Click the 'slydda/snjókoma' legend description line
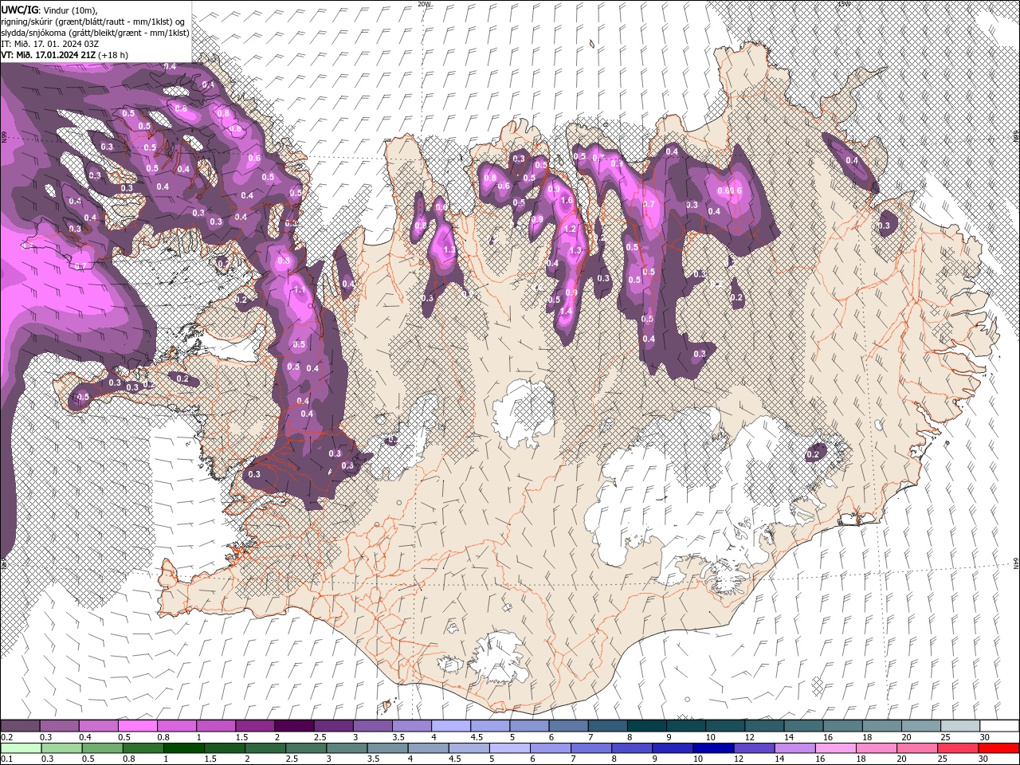 95,33
